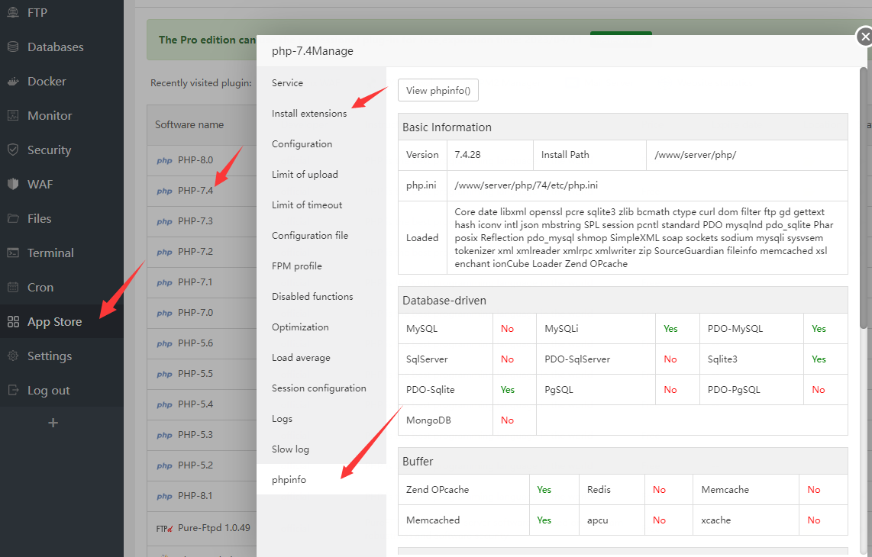Click the dialog's vertical scrollbar
This screenshot has height=557, width=872.
tap(864, 198)
